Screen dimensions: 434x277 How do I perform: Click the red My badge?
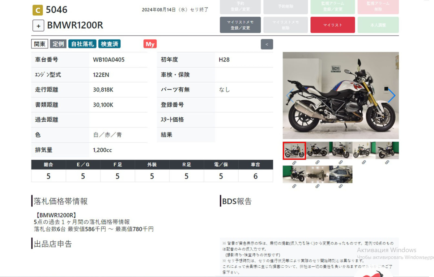point(150,44)
